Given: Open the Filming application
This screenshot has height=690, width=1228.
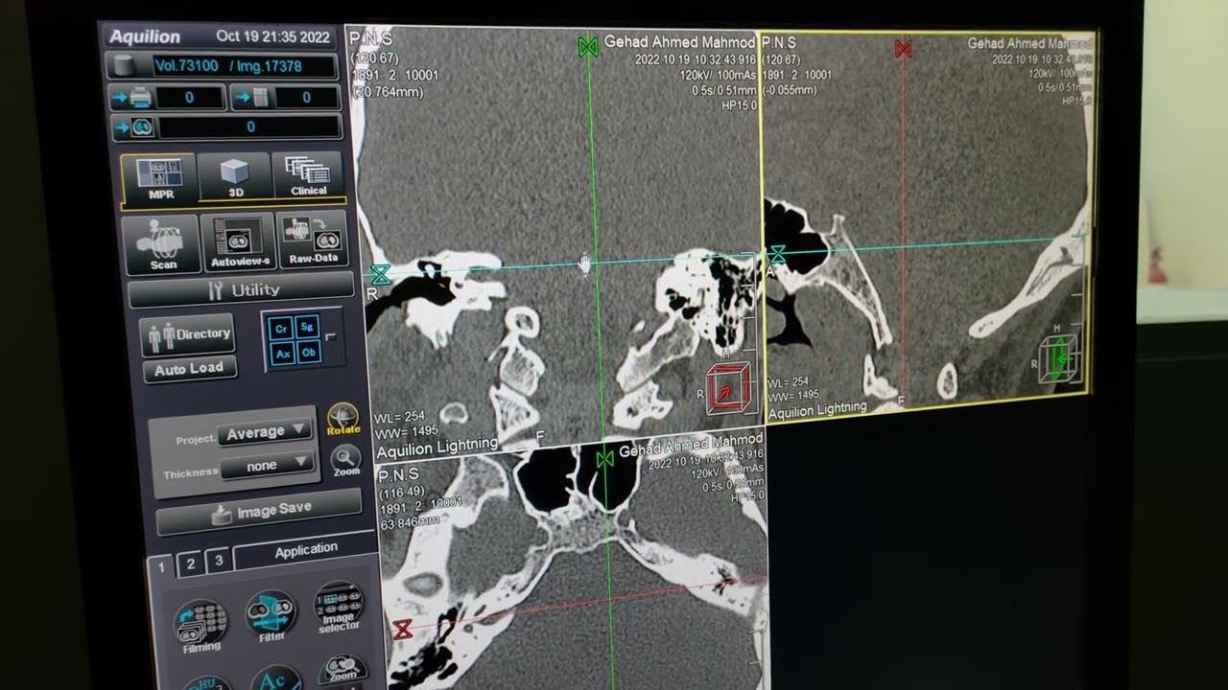Looking at the screenshot, I should coord(201,627).
